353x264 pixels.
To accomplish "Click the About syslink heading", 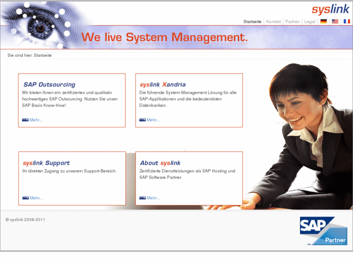I will pos(160,163).
